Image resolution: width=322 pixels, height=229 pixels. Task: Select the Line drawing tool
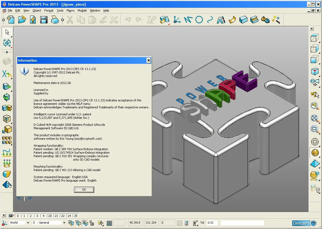pos(188,20)
